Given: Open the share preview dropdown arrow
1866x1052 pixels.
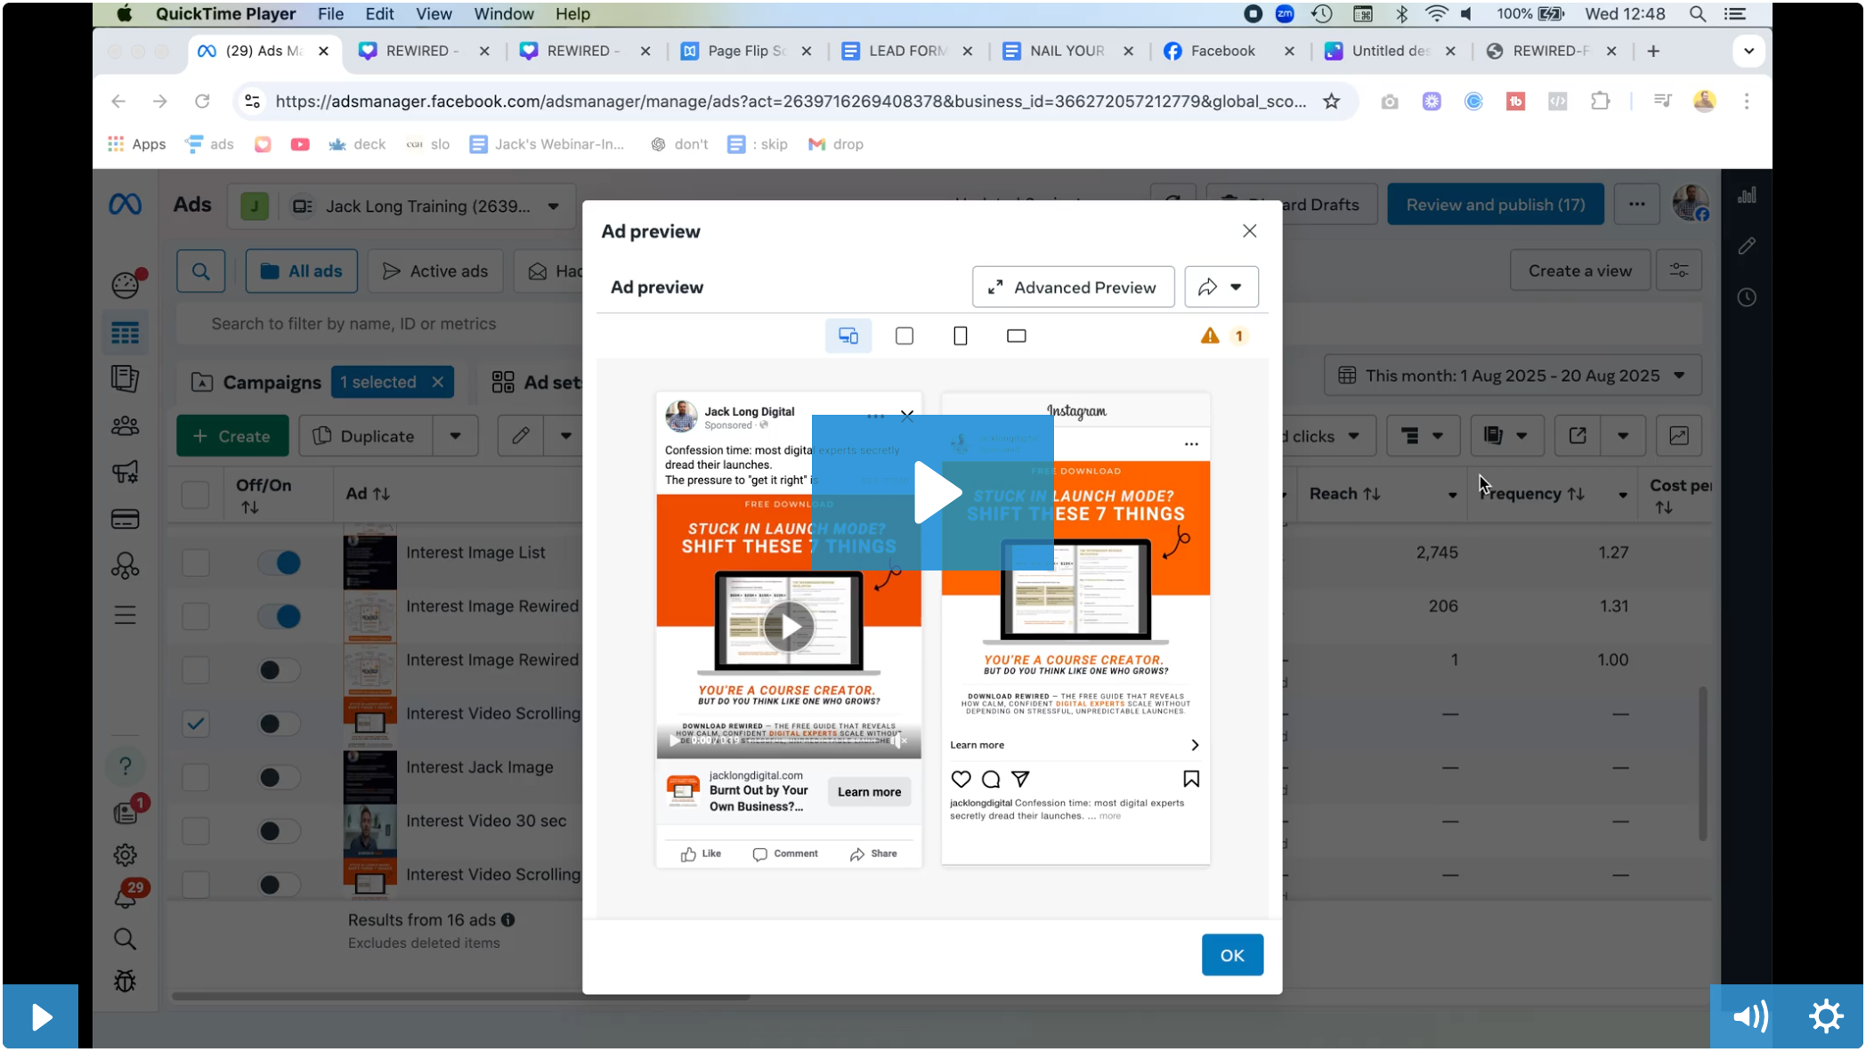Looking at the screenshot, I should coord(1236,287).
